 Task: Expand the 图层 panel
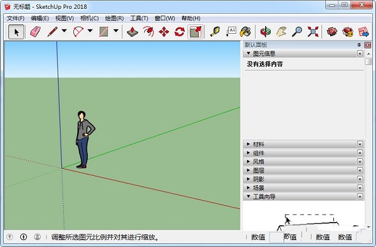pyautogui.click(x=248, y=170)
